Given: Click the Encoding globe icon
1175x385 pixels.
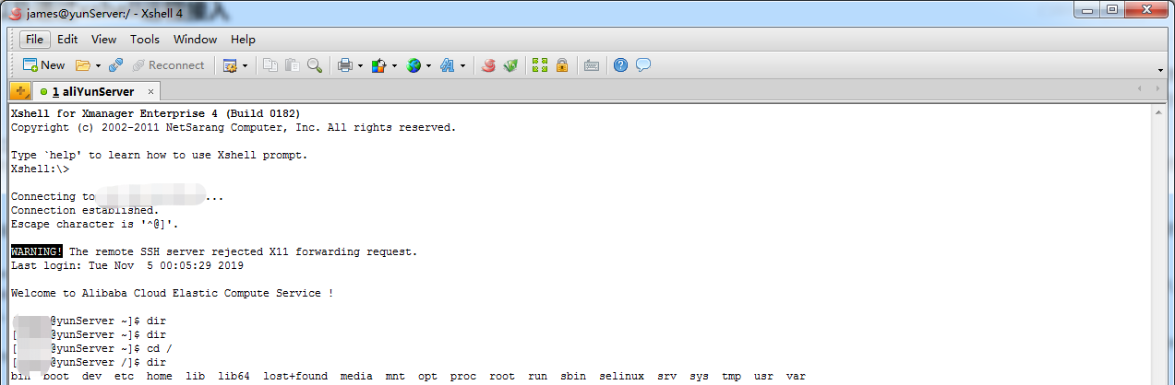Looking at the screenshot, I should coord(414,65).
